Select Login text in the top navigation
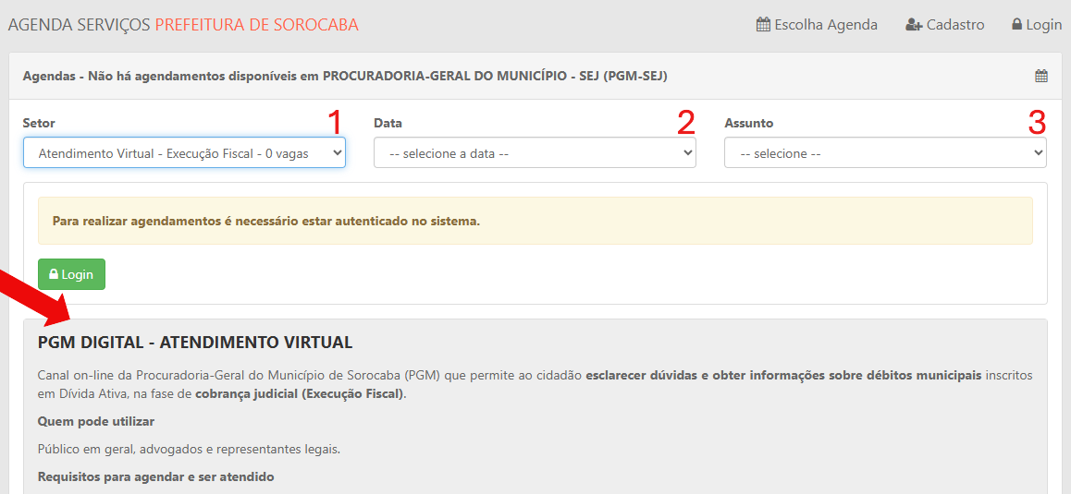The width and height of the screenshot is (1071, 494). 1043,25
